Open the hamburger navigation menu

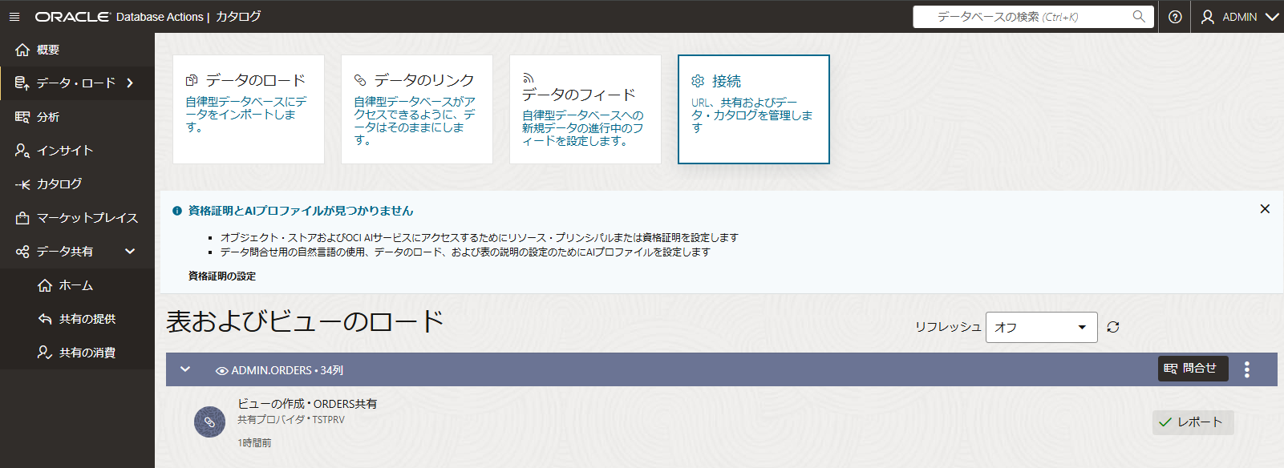pos(14,17)
